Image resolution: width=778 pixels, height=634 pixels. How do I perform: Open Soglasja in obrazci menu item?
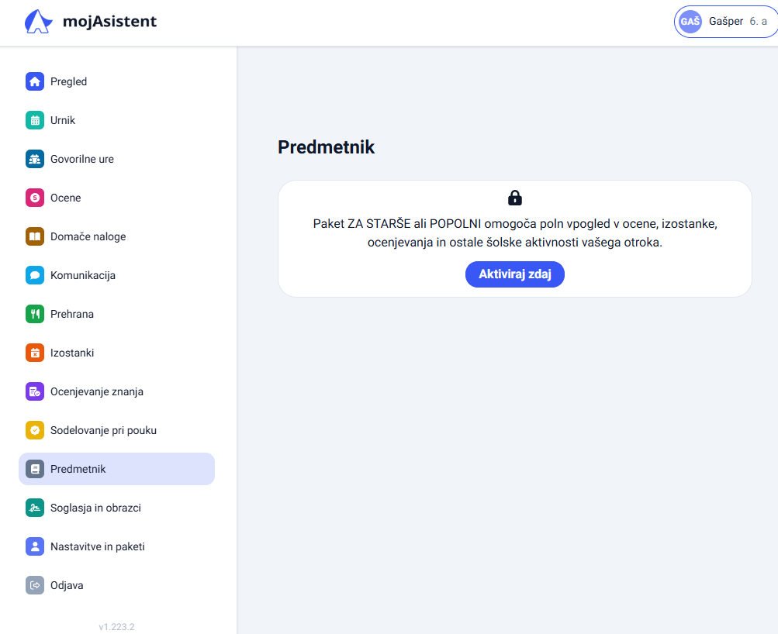116,508
